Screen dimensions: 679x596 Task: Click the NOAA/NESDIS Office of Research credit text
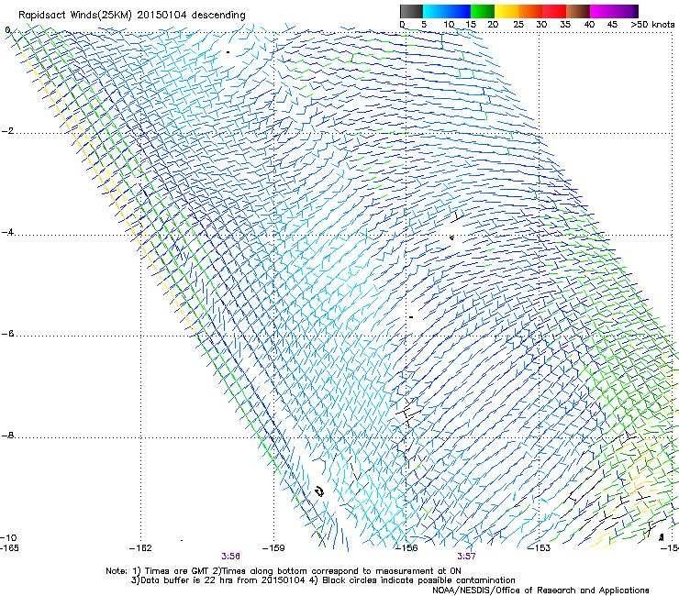pyautogui.click(x=540, y=590)
